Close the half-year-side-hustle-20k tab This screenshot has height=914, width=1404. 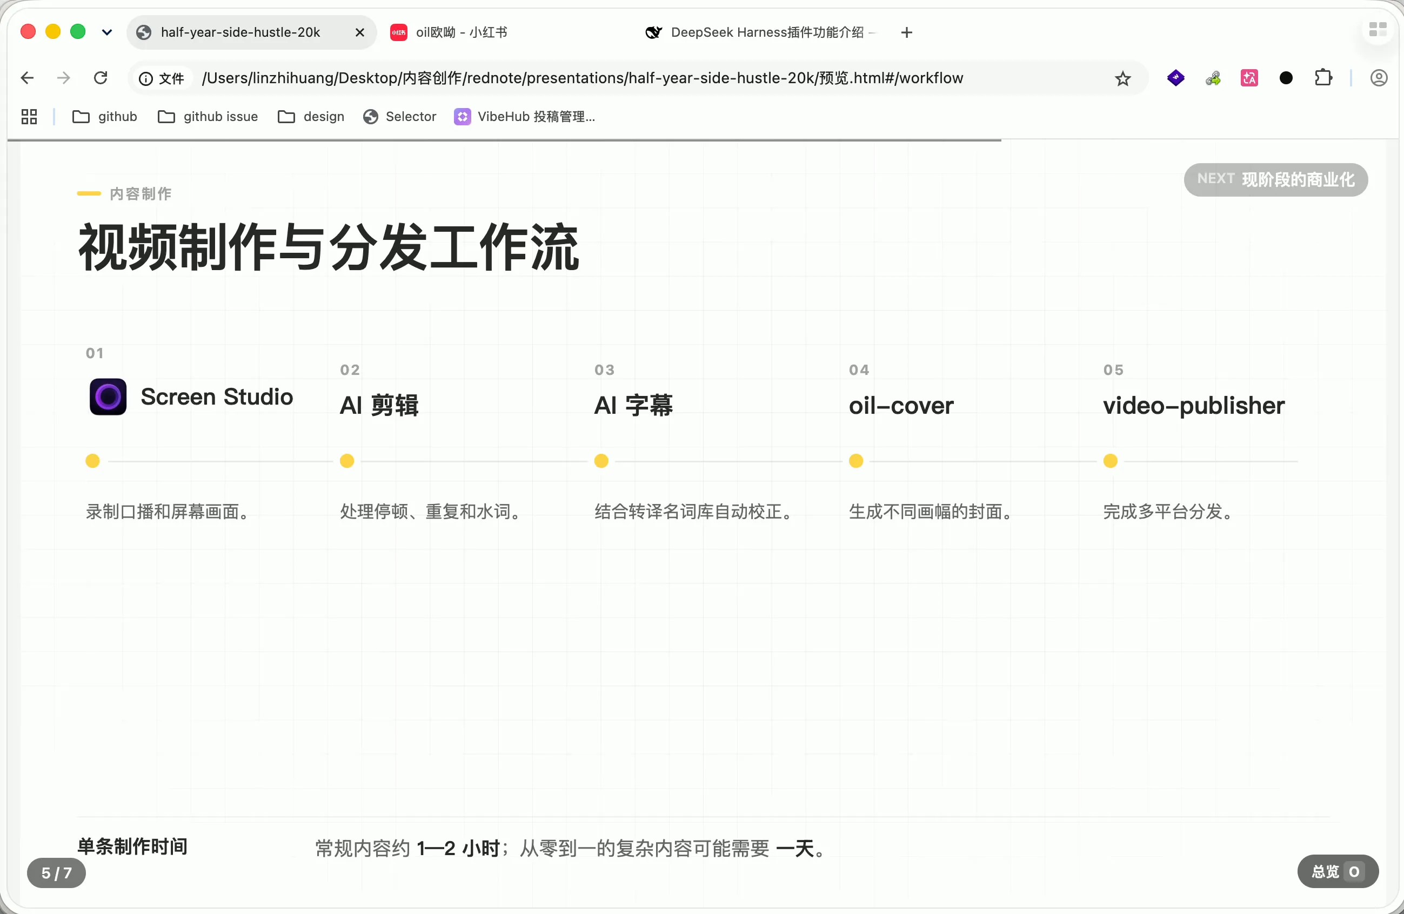[360, 32]
